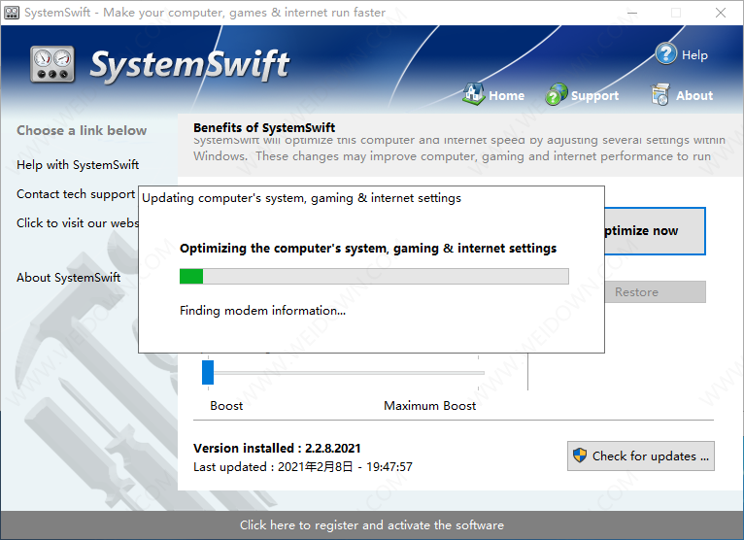Click the Maximum Boost slider label
Image resolution: width=744 pixels, height=540 pixels.
[430, 406]
